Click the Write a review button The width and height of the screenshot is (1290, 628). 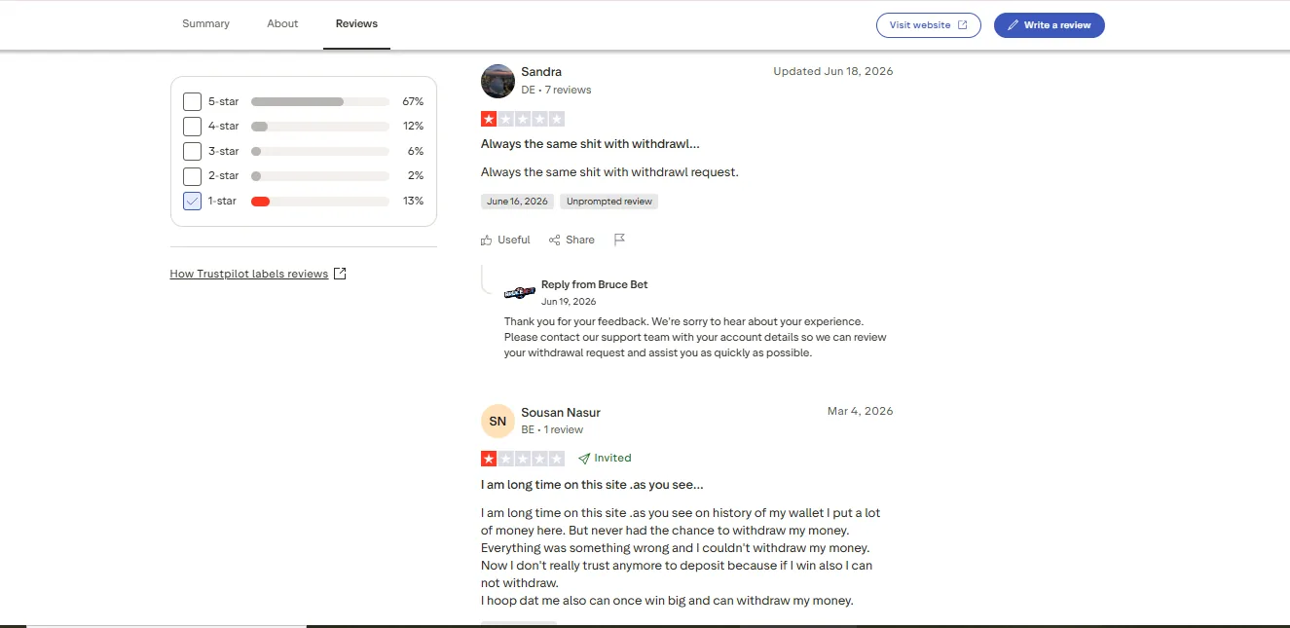[1049, 25]
